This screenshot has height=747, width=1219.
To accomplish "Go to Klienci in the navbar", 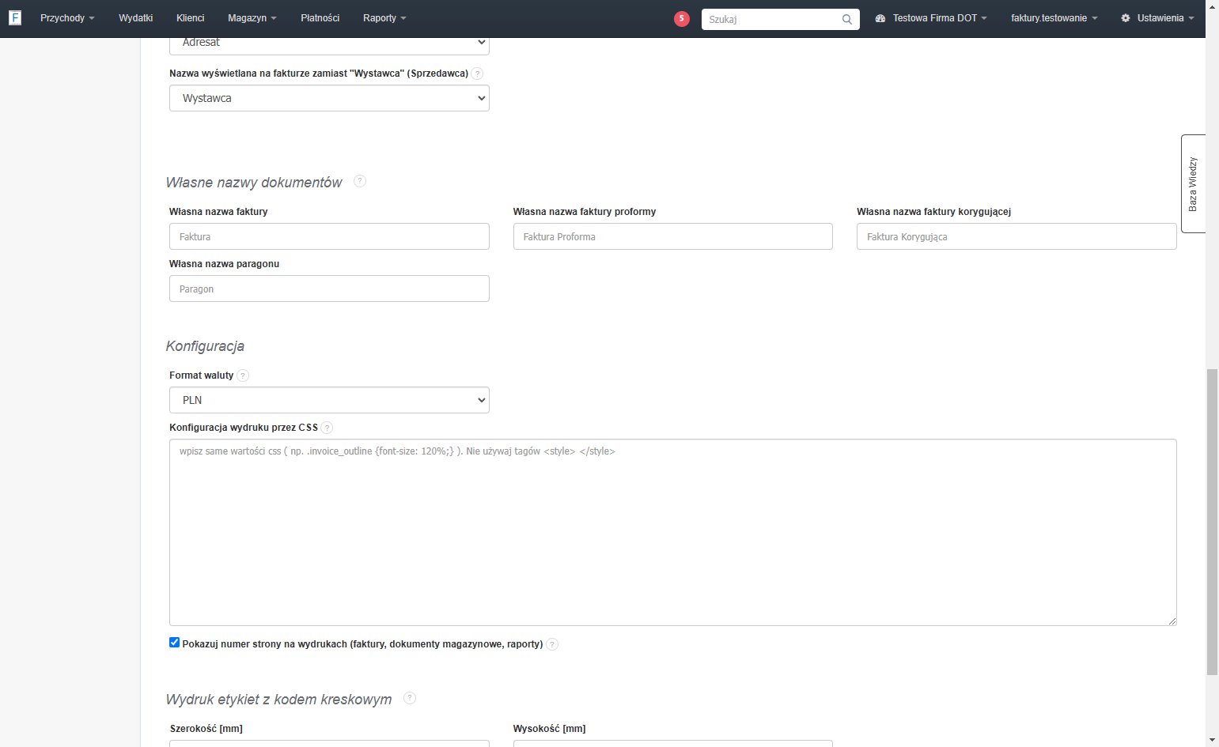I will tap(191, 18).
